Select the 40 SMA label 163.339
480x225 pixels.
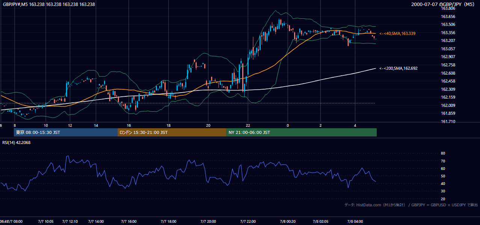pos(397,33)
